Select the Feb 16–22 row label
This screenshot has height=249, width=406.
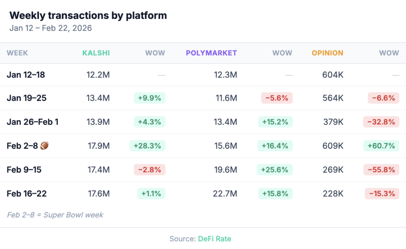point(27,193)
